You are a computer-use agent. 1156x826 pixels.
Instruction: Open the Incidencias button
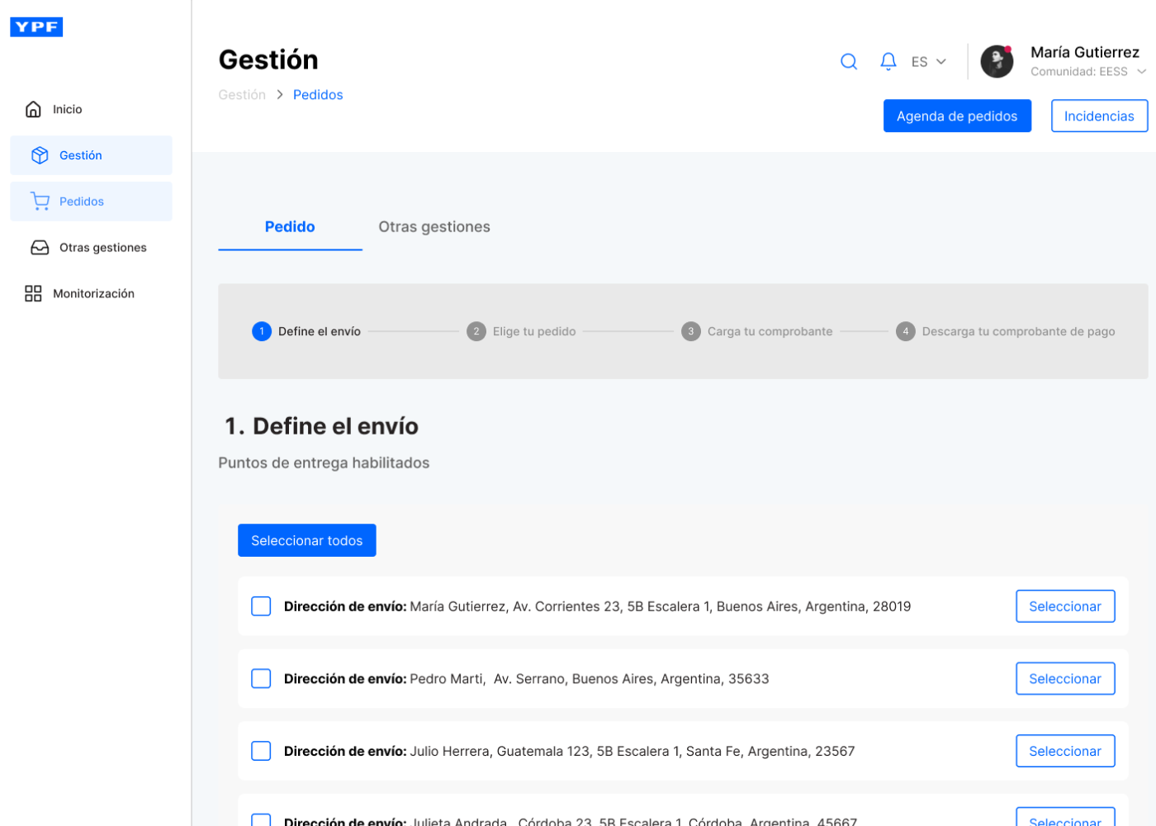[1099, 116]
